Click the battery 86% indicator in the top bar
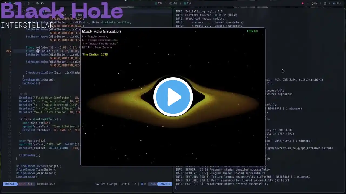346x194 pixels. click(x=337, y=4)
